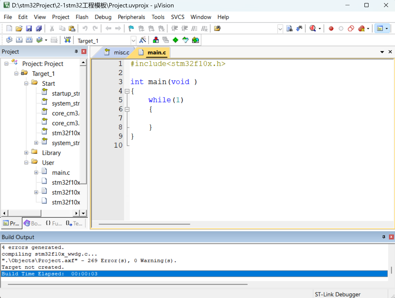395x298 pixels.
Task: Paste from clipboard using the Paste icon
Action: click(72, 28)
